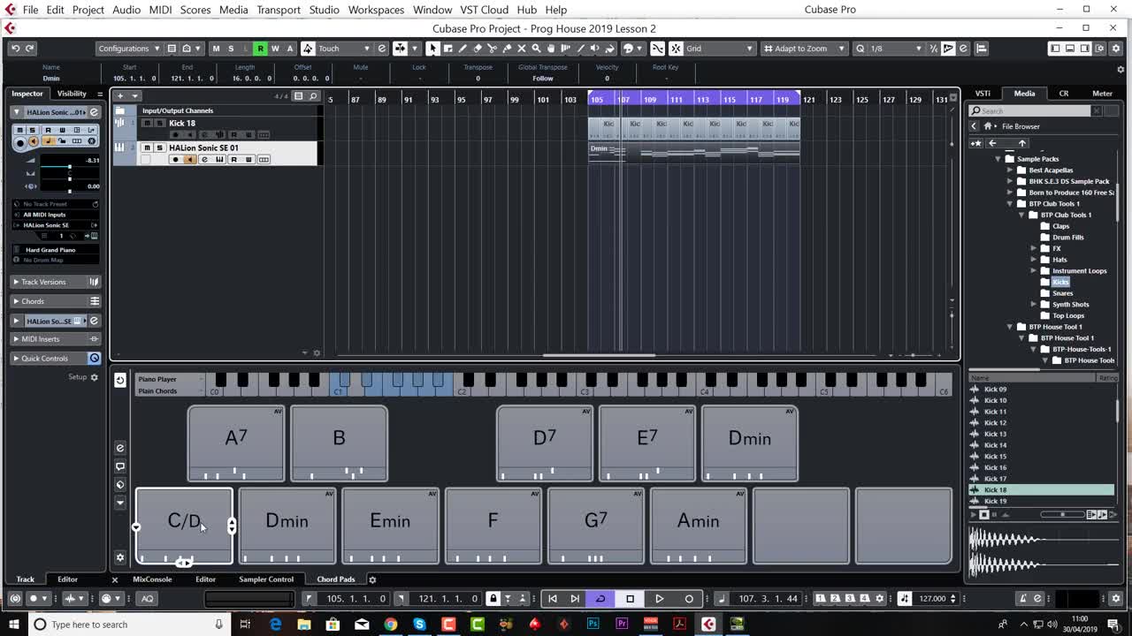This screenshot has height=636, width=1132.
Task: Trigger the G7 chord pad
Action: pyautogui.click(x=596, y=526)
